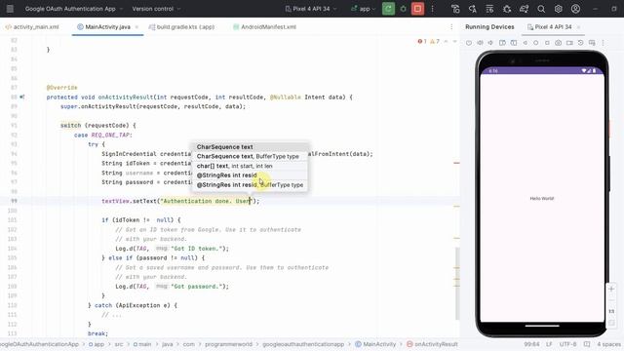Click the LF line separator indicator
This screenshot has height=351, width=624.
pyautogui.click(x=549, y=344)
